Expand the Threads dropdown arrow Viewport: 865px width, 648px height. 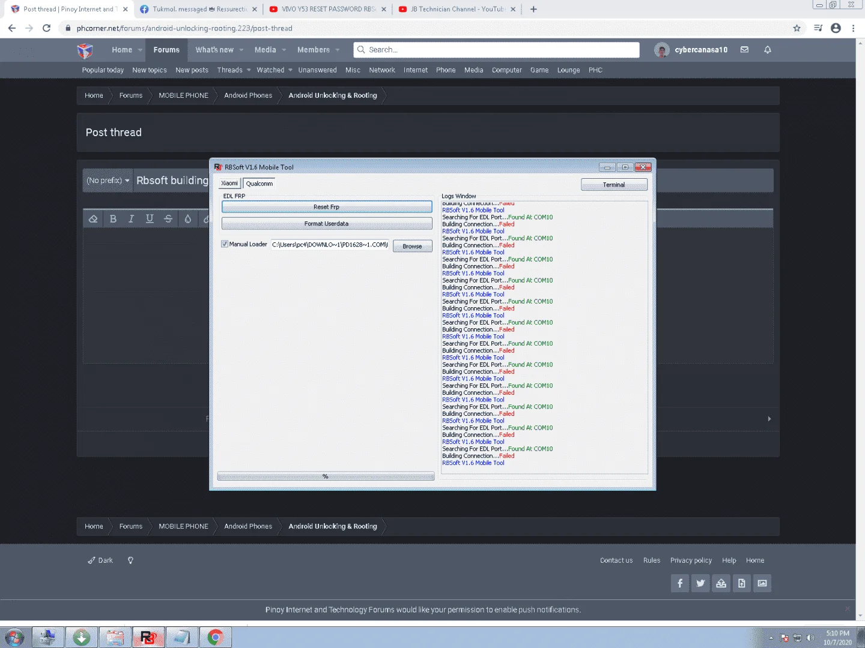point(249,70)
